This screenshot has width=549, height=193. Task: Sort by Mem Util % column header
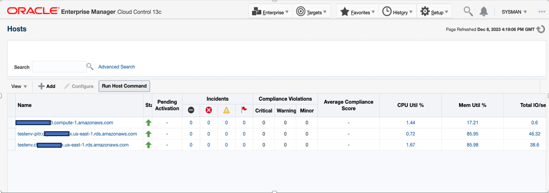point(472,105)
